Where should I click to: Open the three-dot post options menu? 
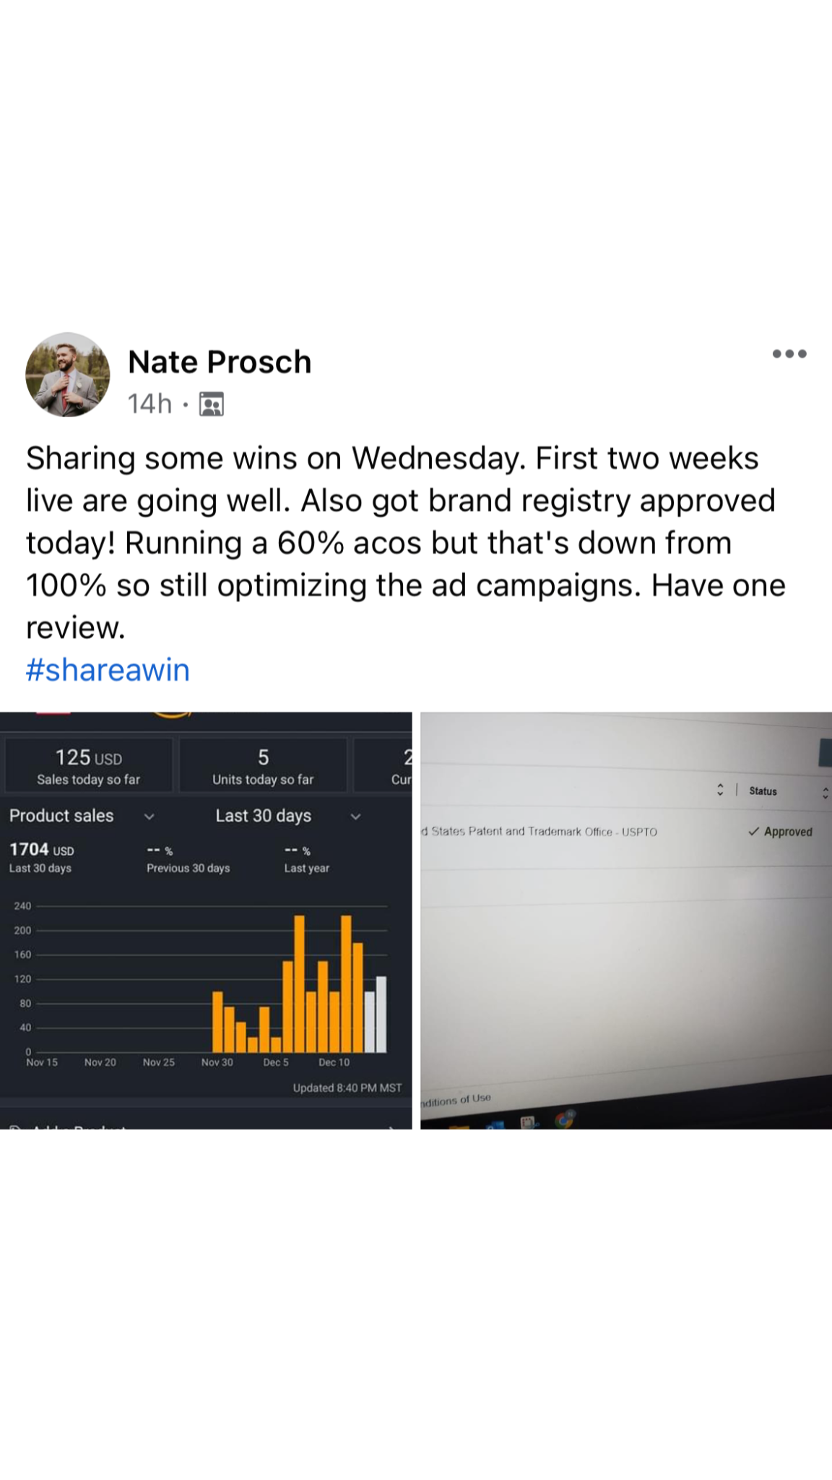tap(789, 354)
